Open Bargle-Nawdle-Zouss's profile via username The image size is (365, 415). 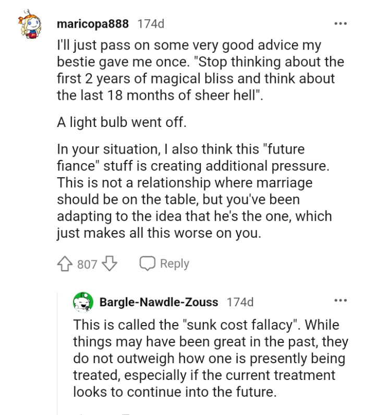pos(160,302)
